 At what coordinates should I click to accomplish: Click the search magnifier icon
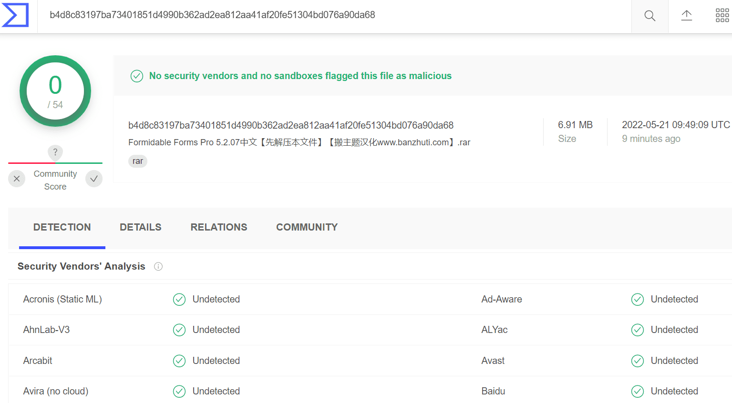click(650, 16)
